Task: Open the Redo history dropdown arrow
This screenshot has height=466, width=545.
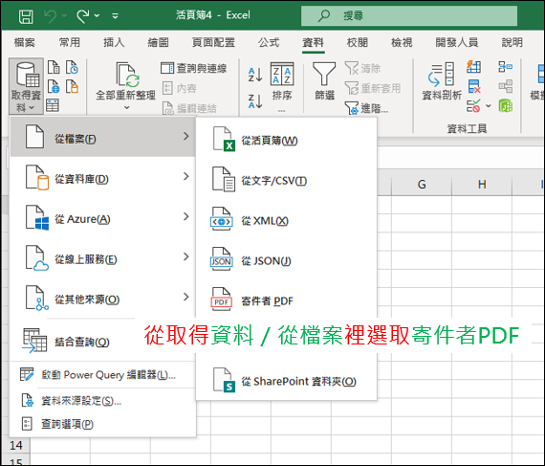Action: (x=97, y=16)
